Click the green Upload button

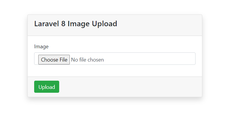point(47,87)
